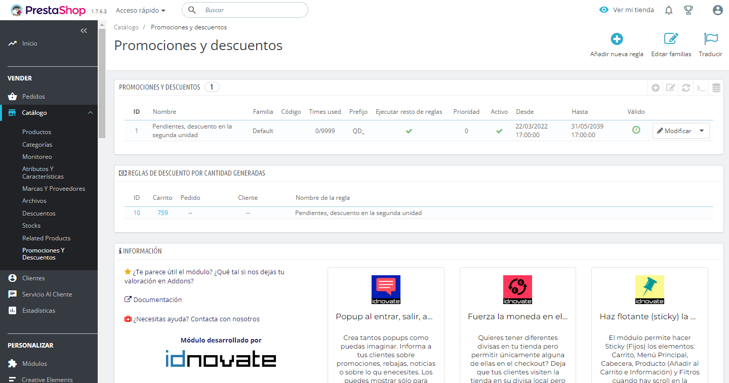Click the Servicio Al Cliente chat icon

pos(13,294)
